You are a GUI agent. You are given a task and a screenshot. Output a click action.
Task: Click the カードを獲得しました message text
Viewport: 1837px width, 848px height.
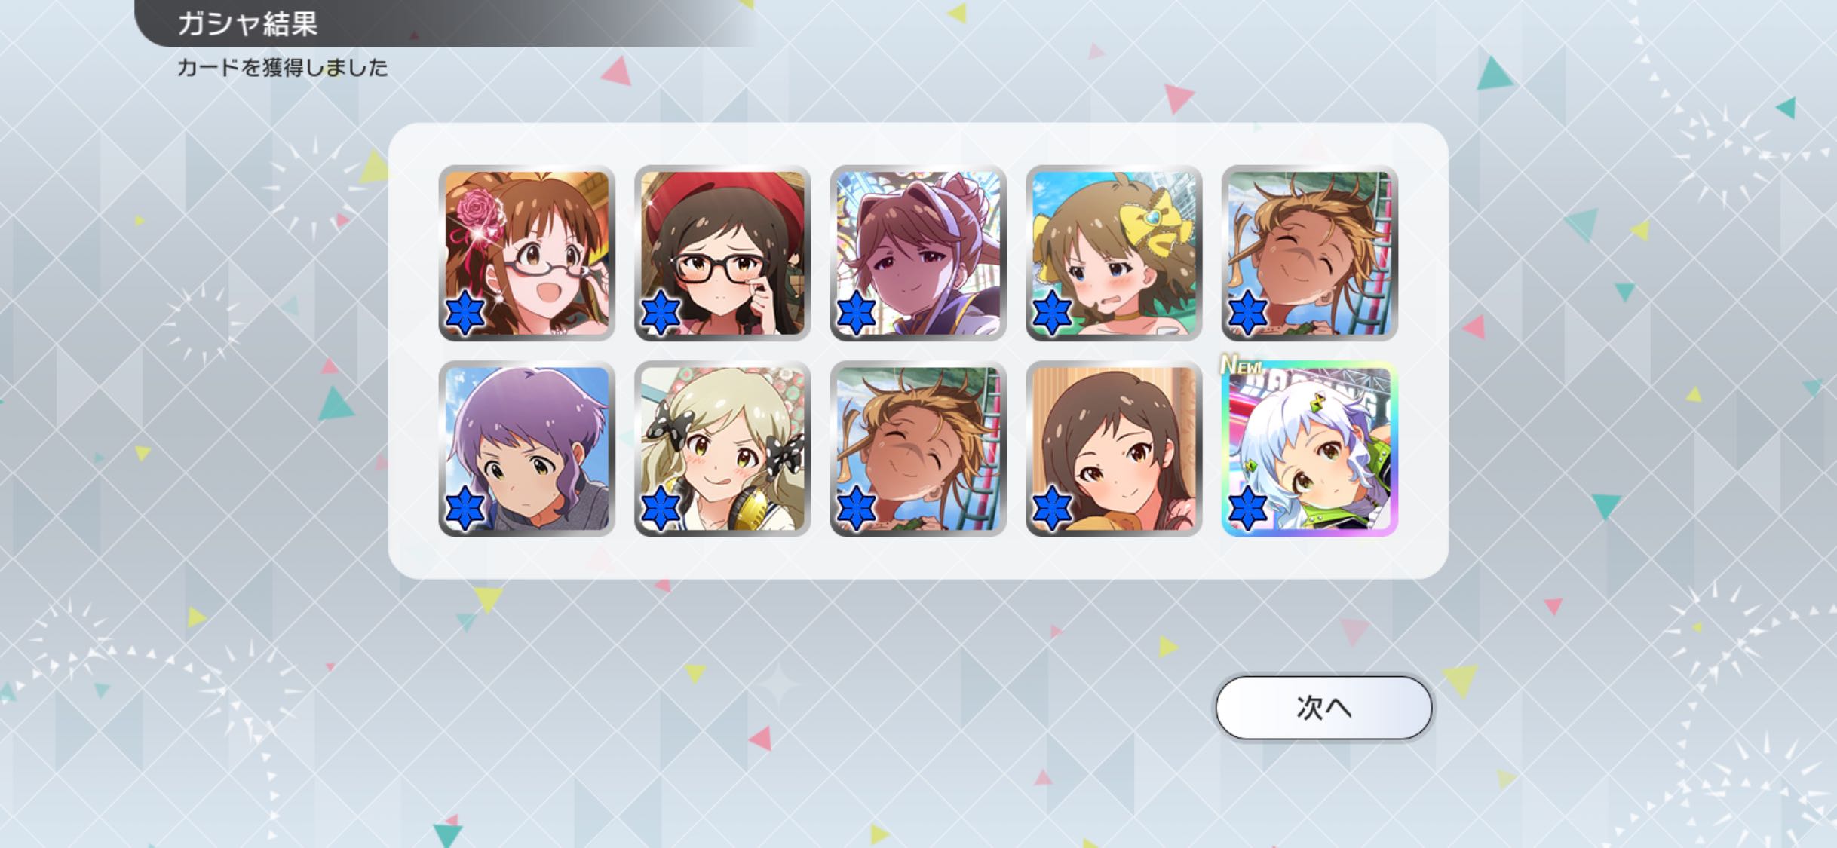(x=283, y=68)
